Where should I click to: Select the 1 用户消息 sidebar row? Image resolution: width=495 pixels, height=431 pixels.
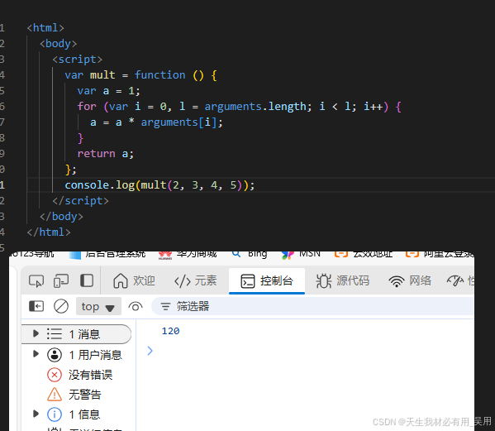tap(79, 355)
